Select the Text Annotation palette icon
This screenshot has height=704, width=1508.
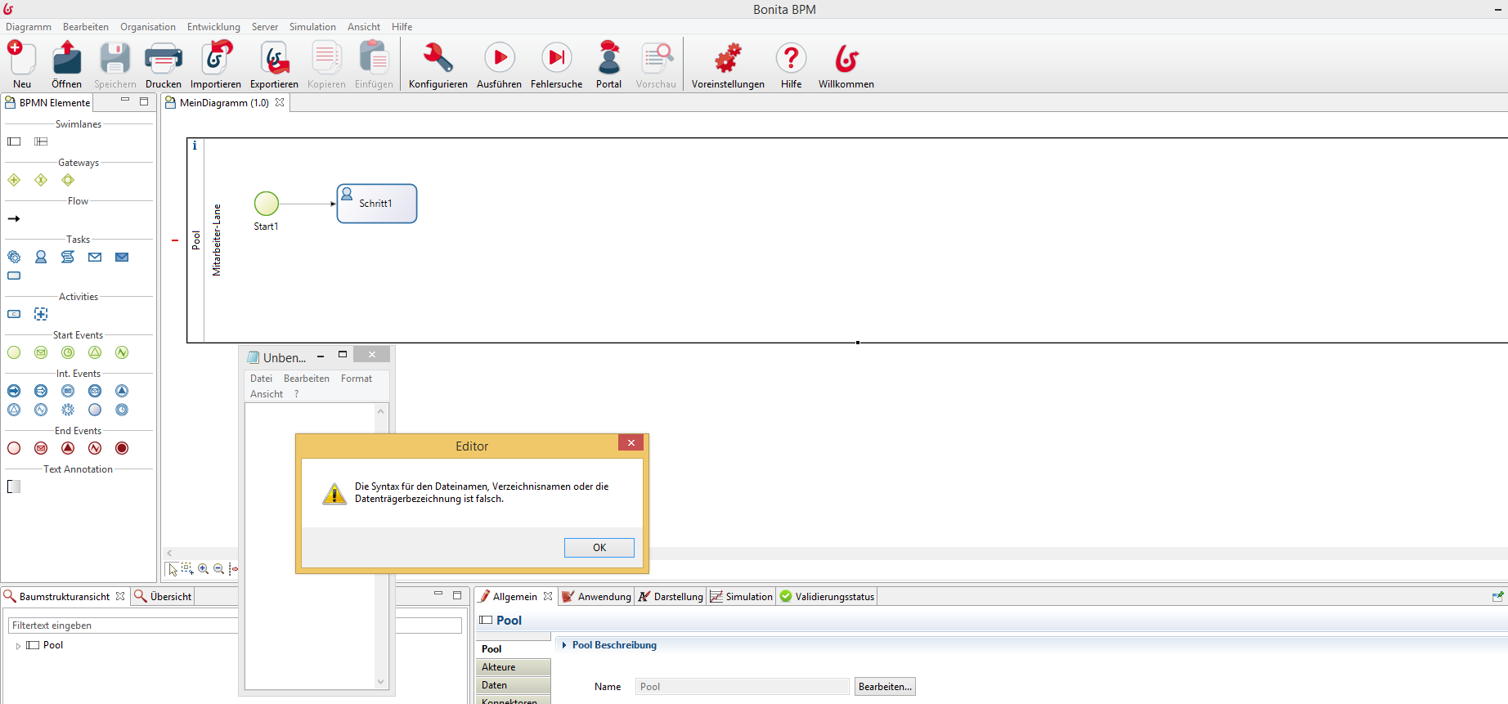[14, 487]
